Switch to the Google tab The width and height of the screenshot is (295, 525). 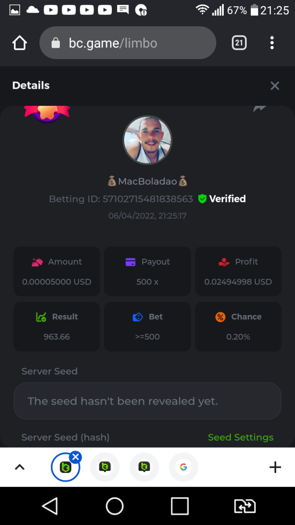coord(184,467)
